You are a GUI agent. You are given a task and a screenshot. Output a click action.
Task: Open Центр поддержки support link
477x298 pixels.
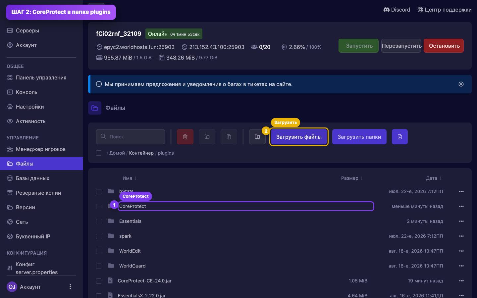[x=445, y=10]
